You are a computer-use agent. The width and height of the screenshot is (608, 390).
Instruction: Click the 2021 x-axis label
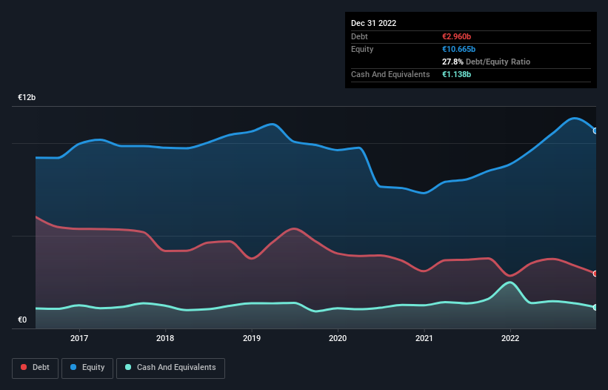pyautogui.click(x=424, y=338)
